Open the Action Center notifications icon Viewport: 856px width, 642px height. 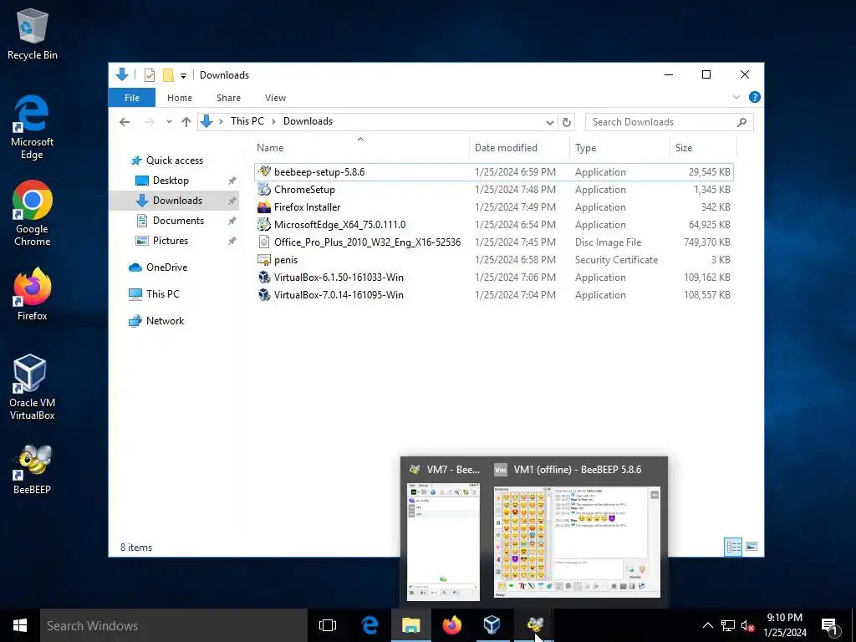click(830, 626)
